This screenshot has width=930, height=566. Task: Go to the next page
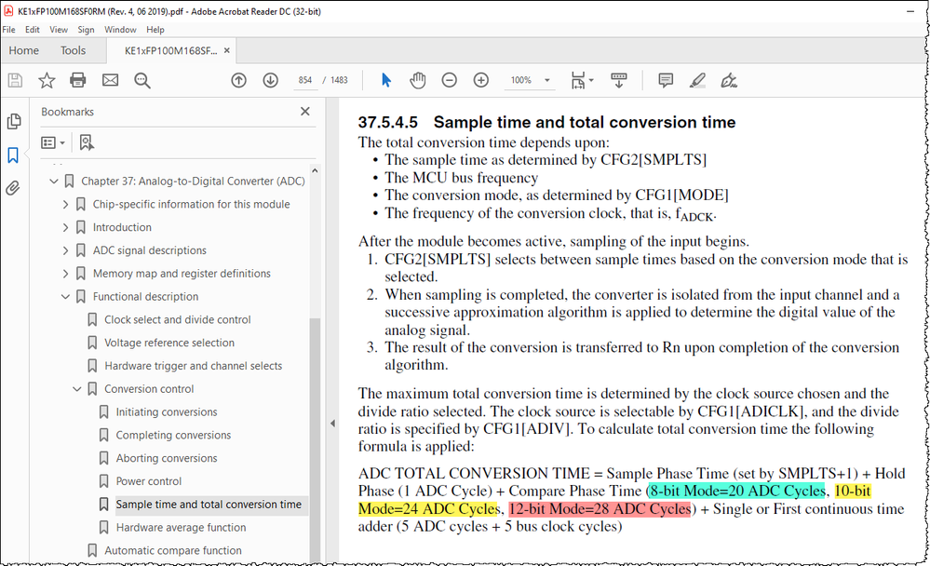tap(270, 80)
